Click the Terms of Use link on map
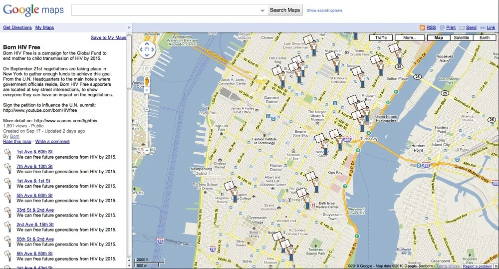The width and height of the screenshot is (499, 269). pos(448,266)
